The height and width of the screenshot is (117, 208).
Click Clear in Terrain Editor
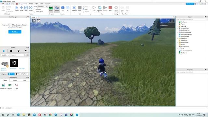coord(16,86)
